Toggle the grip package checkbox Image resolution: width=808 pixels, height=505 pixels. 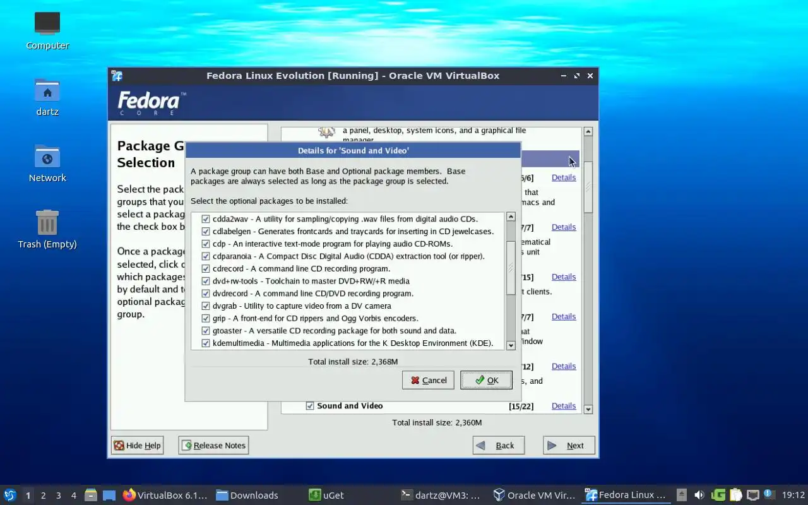[205, 318]
